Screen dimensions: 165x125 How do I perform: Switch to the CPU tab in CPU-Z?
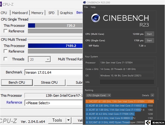coord(4,13)
